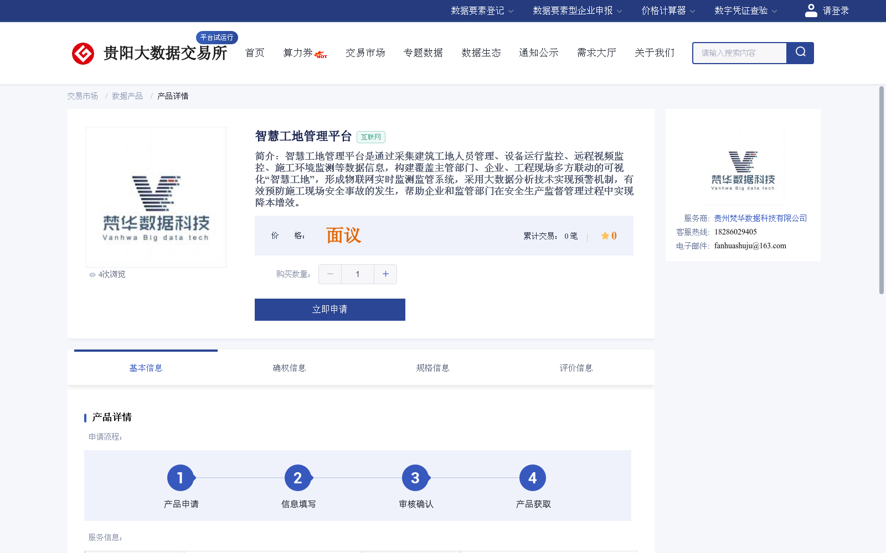This screenshot has height=553, width=886.
Task: Click the email fanhuashuju@163.com
Action: point(750,246)
